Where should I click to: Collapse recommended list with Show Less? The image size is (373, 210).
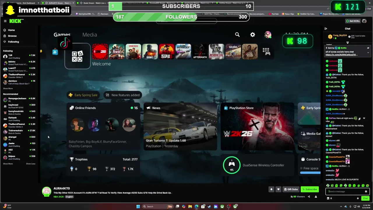(31, 164)
